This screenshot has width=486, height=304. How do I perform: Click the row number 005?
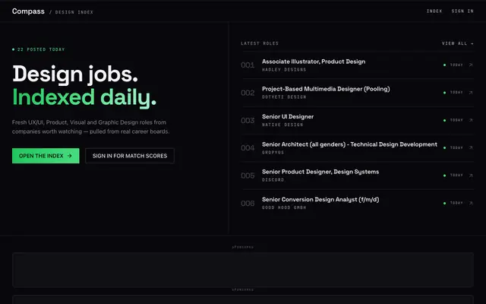tap(248, 176)
